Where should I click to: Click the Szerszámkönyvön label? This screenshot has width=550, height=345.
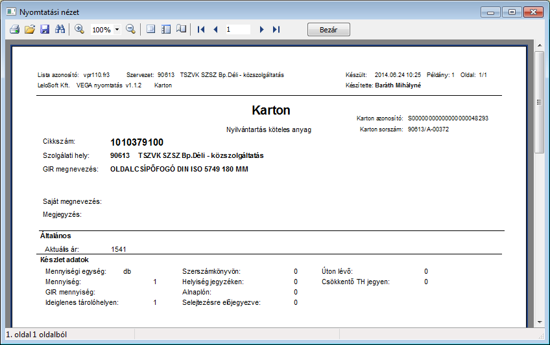(211, 271)
